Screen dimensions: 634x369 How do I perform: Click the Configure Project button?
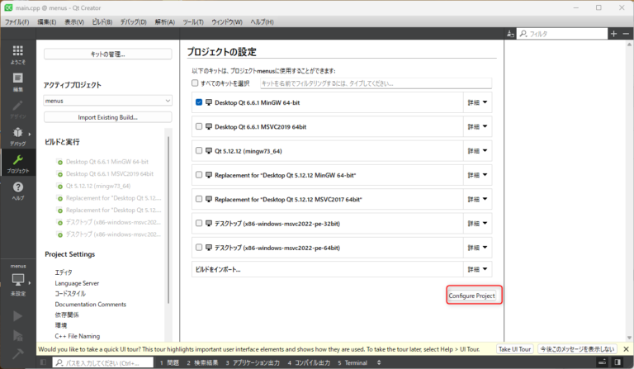(475, 296)
